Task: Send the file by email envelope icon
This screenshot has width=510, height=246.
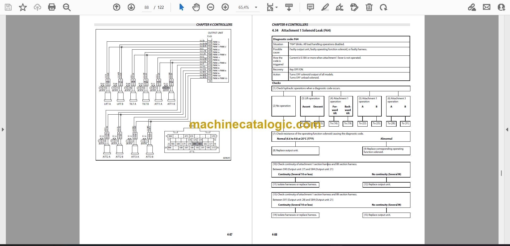Action: [487, 7]
